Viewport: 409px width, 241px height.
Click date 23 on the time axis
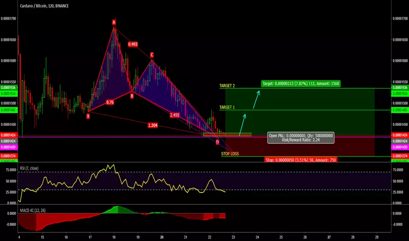tap(233, 237)
